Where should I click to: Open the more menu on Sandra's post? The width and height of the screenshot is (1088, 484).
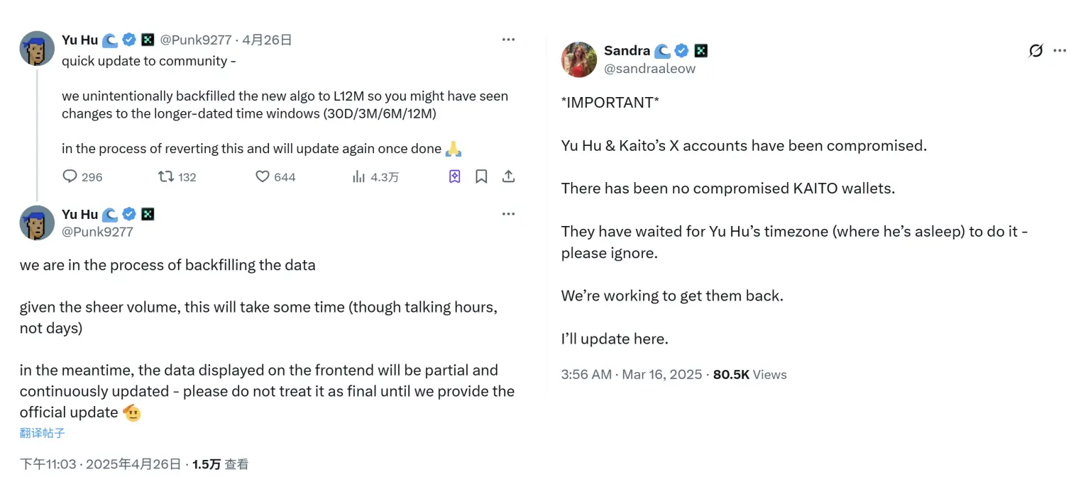click(1060, 51)
